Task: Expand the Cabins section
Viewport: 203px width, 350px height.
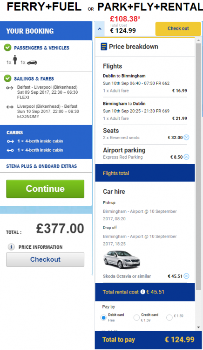Action: (15, 133)
